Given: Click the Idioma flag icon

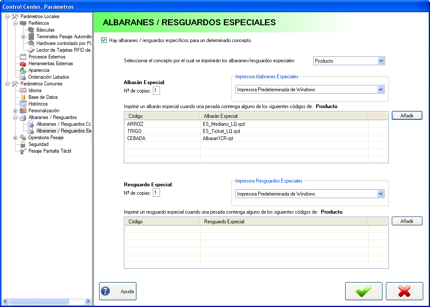Looking at the screenshot, I should click(x=23, y=90).
